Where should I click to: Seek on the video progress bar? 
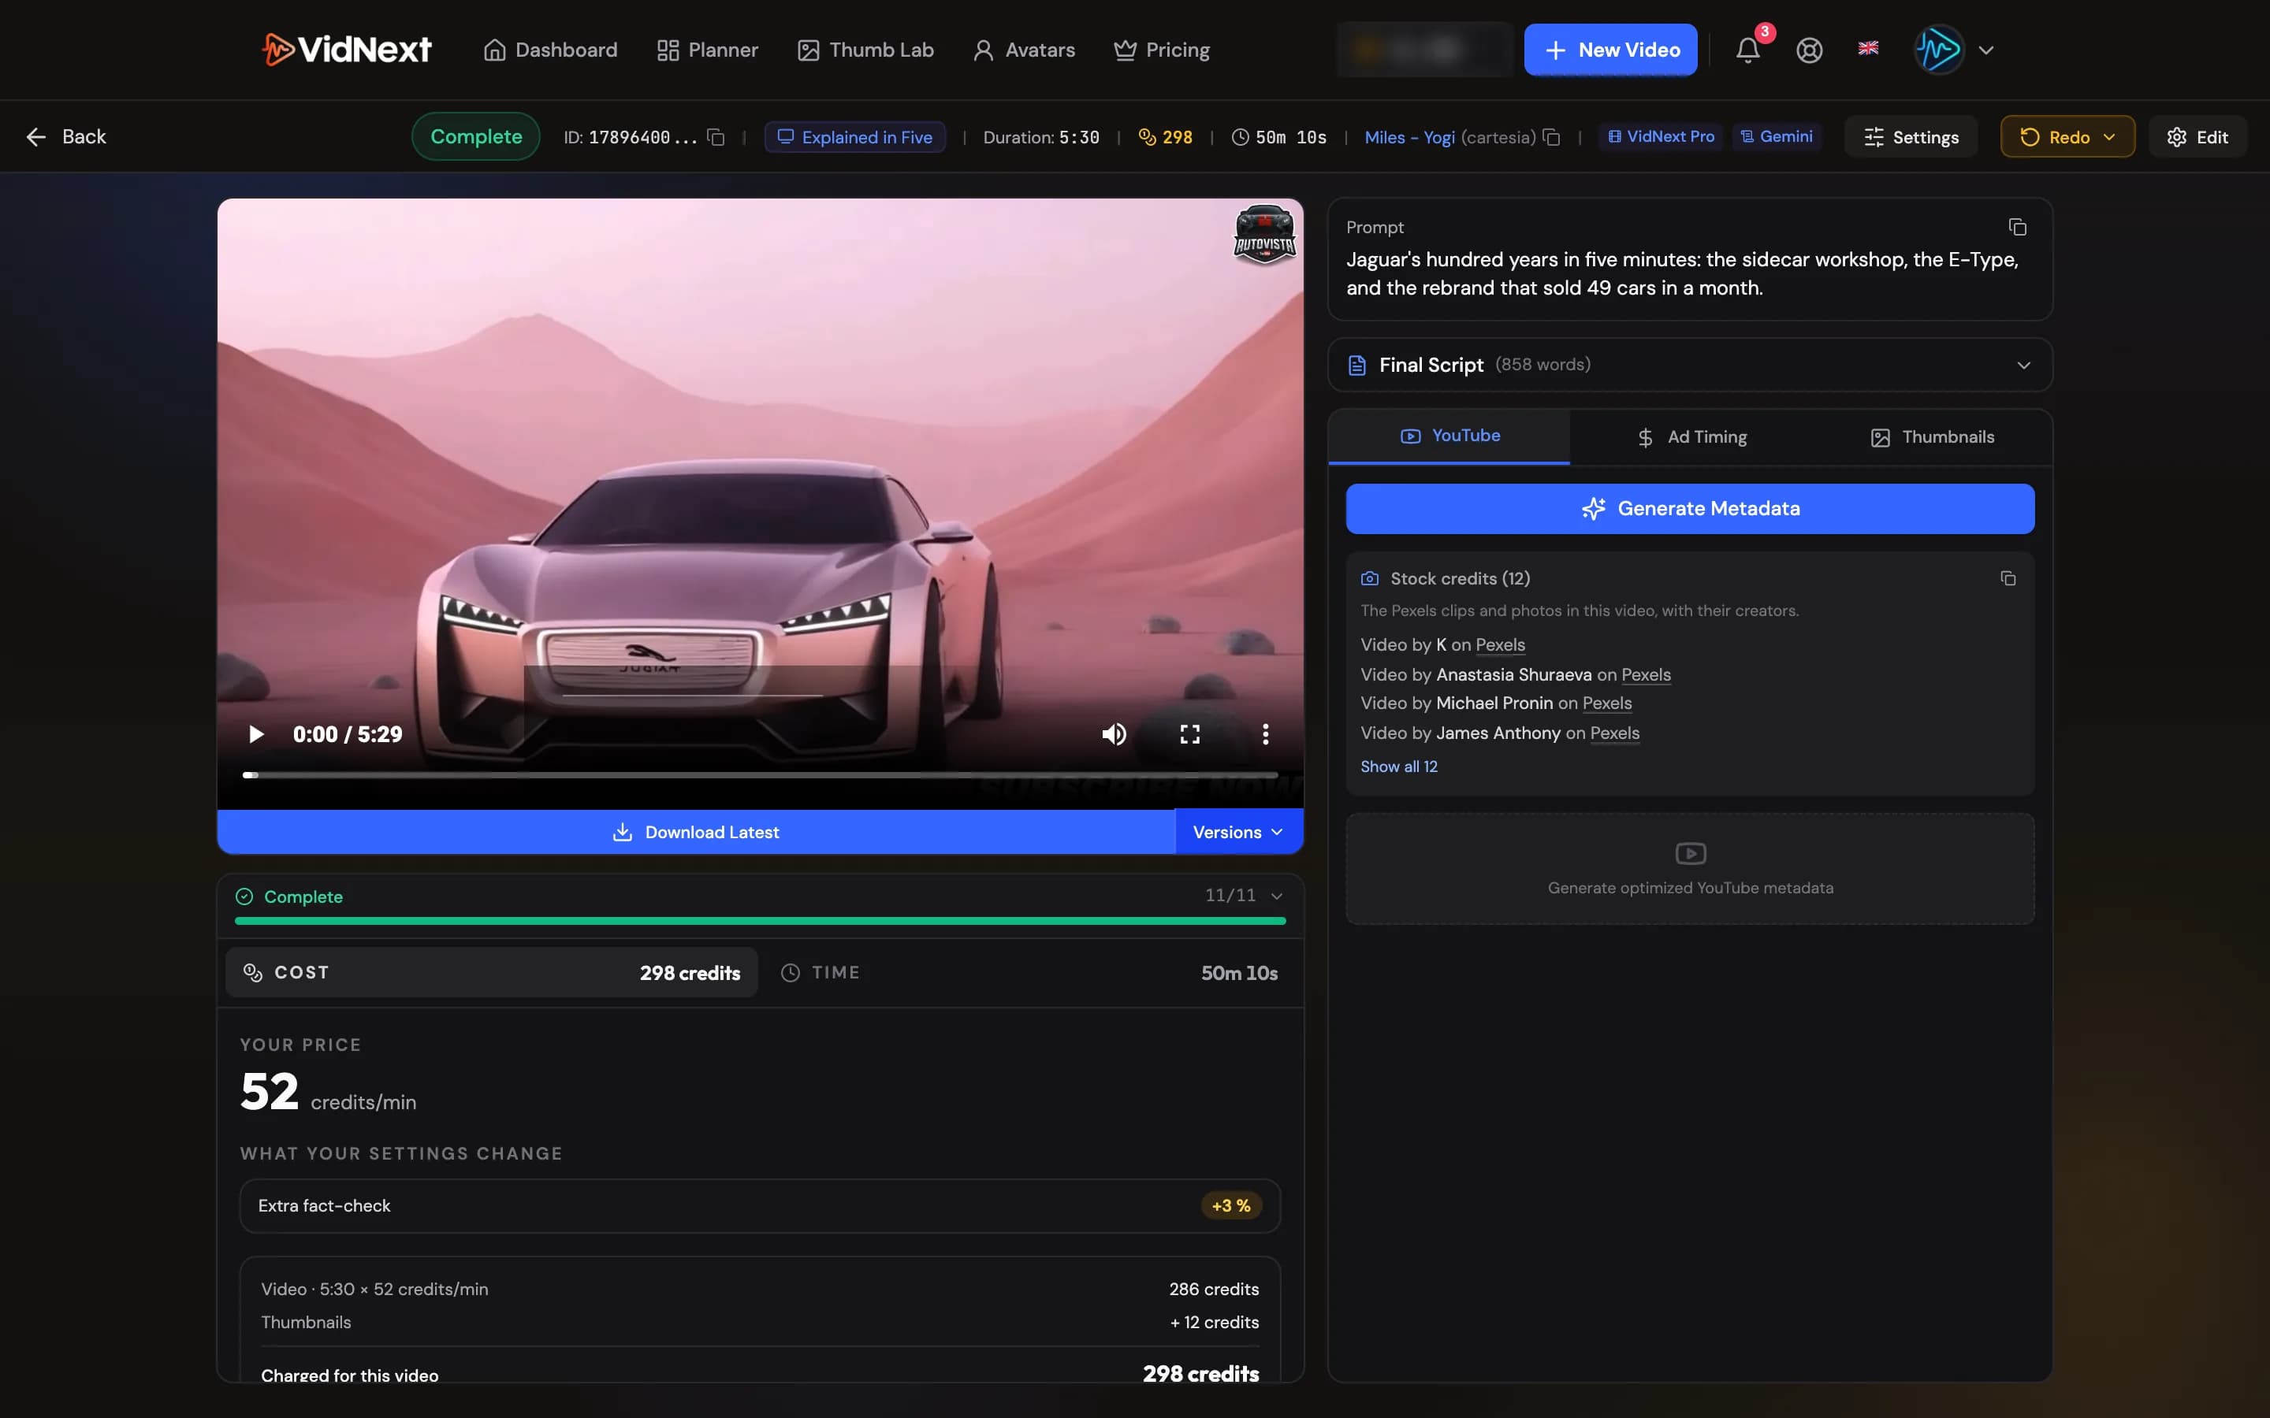click(760, 774)
